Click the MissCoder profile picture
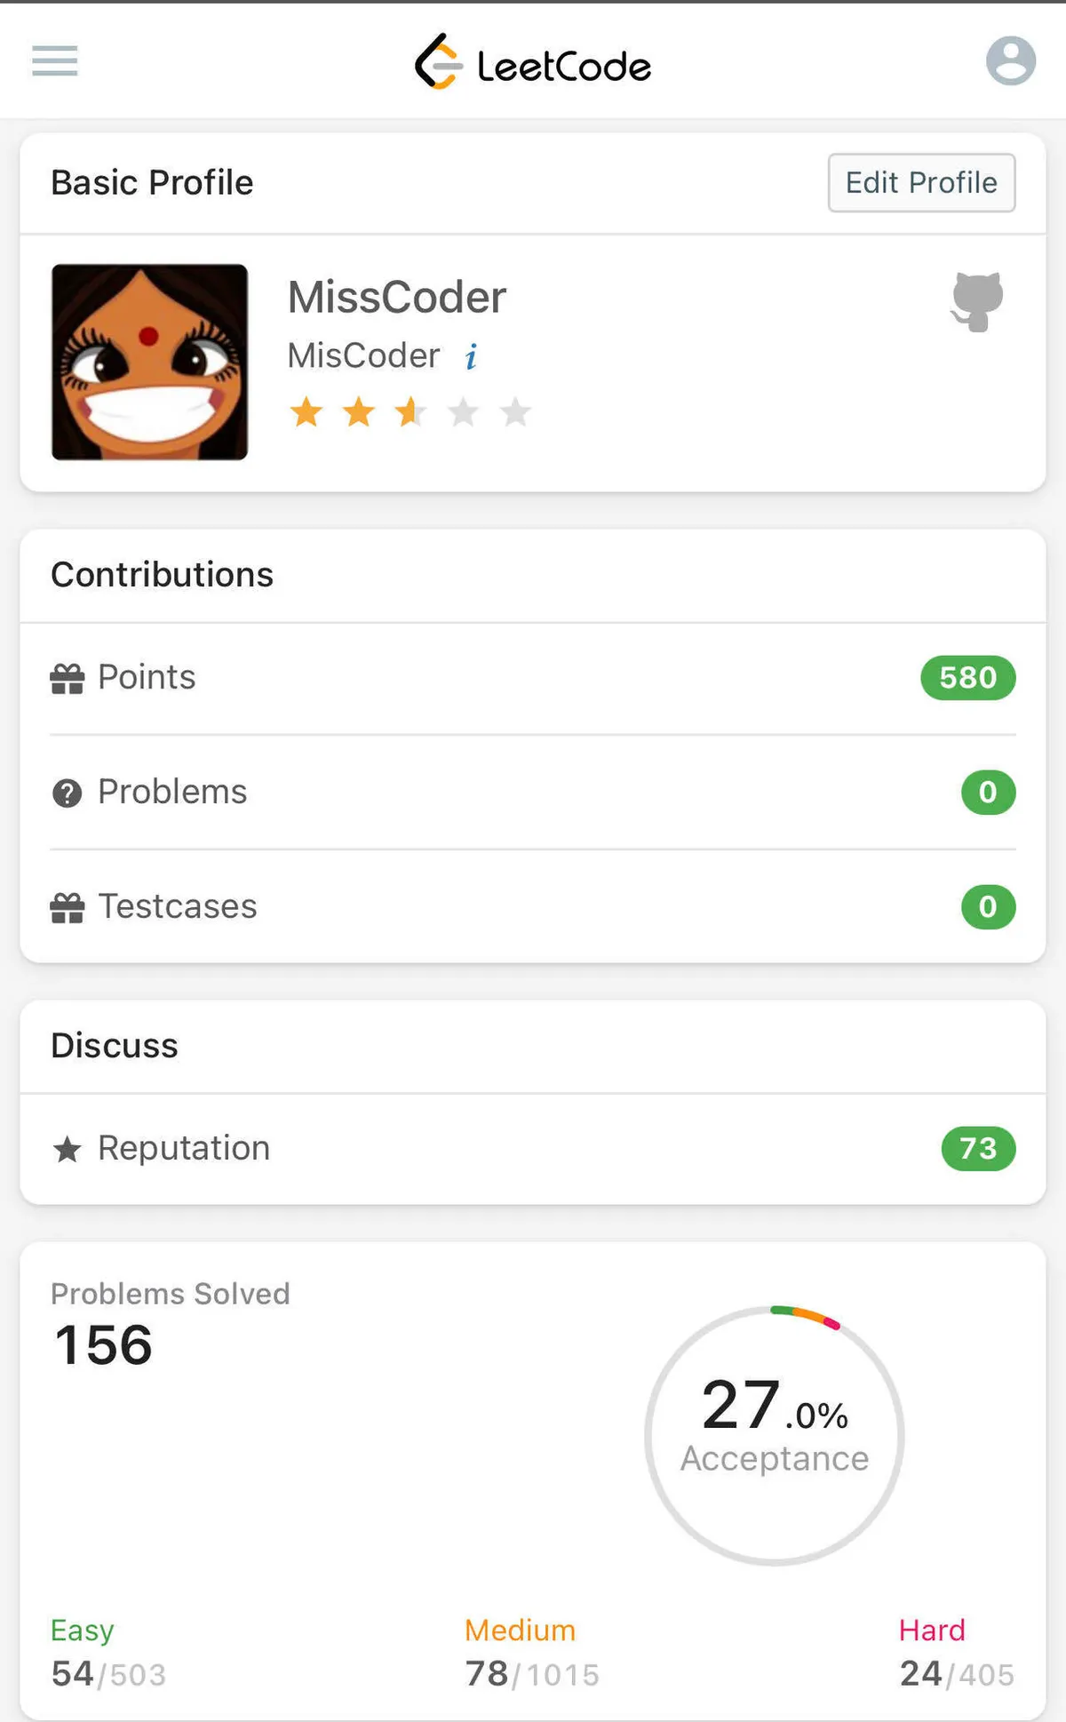1066x1722 pixels. [149, 362]
